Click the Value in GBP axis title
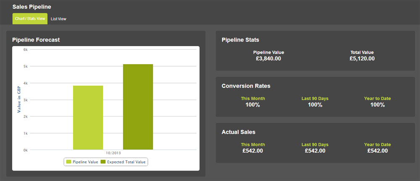 pos(19,99)
